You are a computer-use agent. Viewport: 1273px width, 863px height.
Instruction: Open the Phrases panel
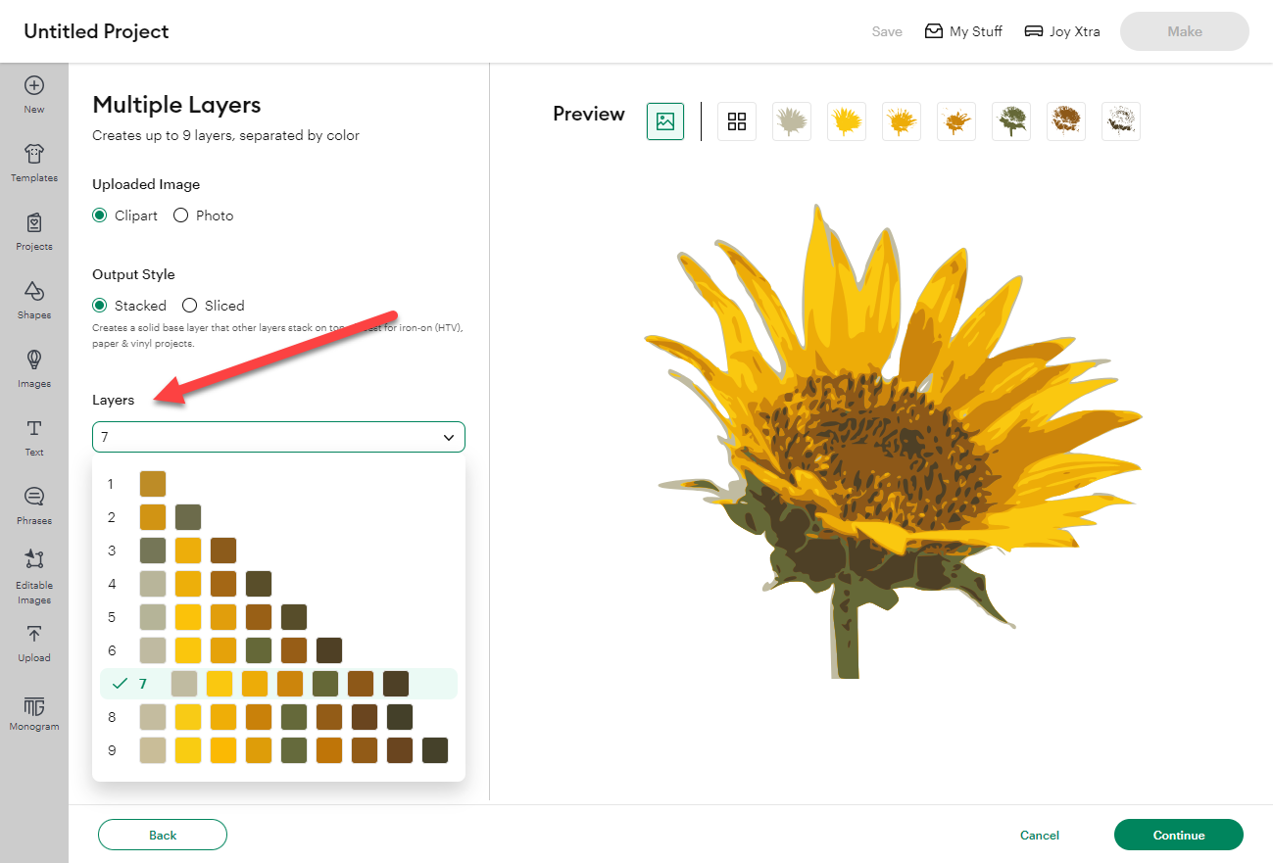pyautogui.click(x=33, y=505)
